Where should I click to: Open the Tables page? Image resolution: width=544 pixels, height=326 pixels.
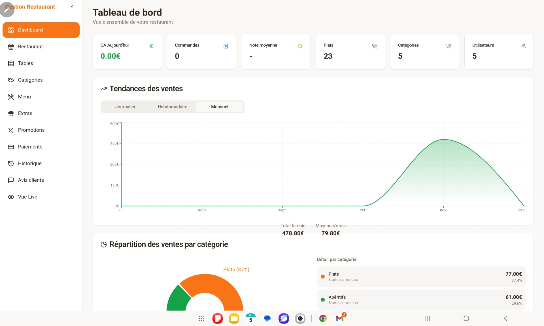[41, 63]
